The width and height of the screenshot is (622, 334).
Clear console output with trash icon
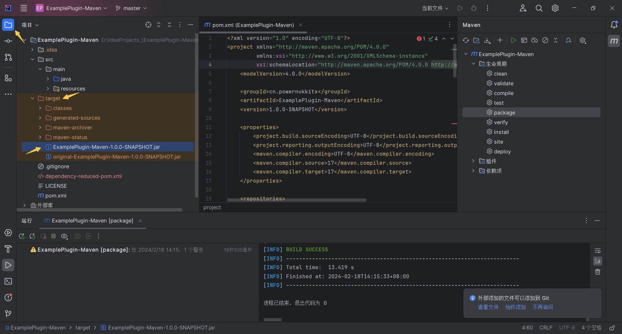click(598, 272)
